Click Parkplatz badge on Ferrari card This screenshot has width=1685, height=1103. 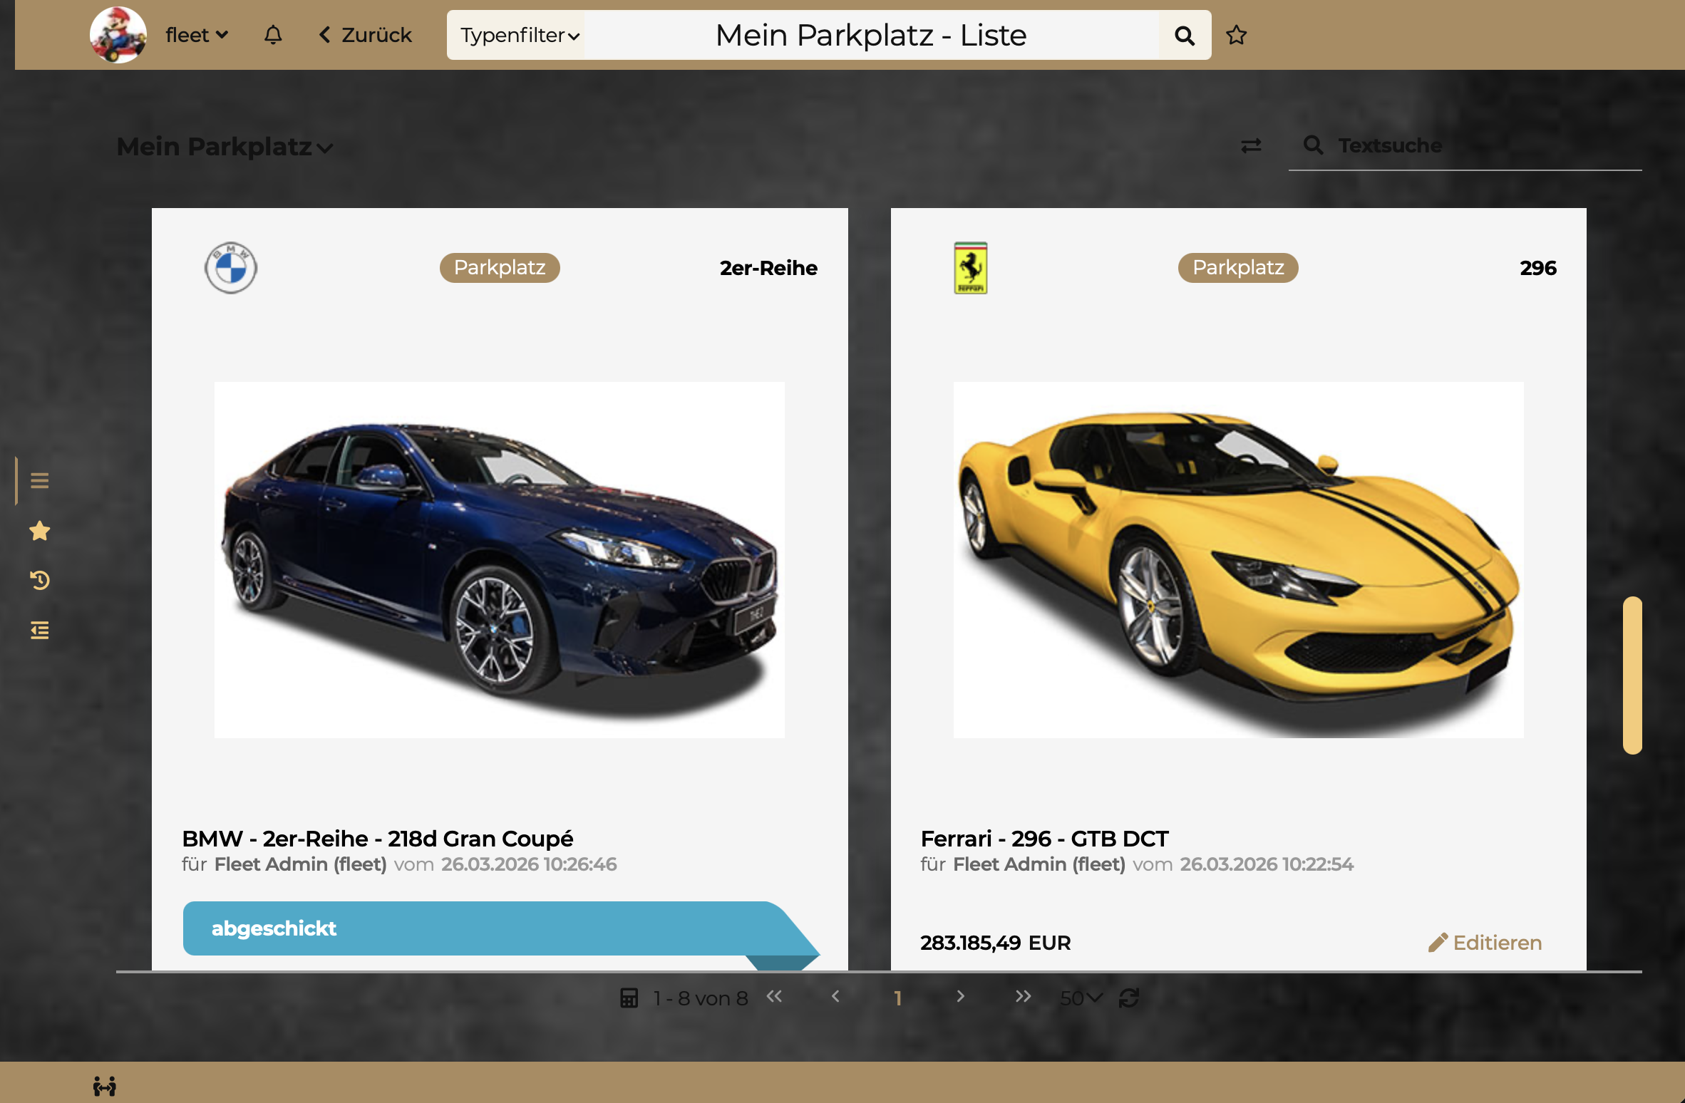(1238, 268)
